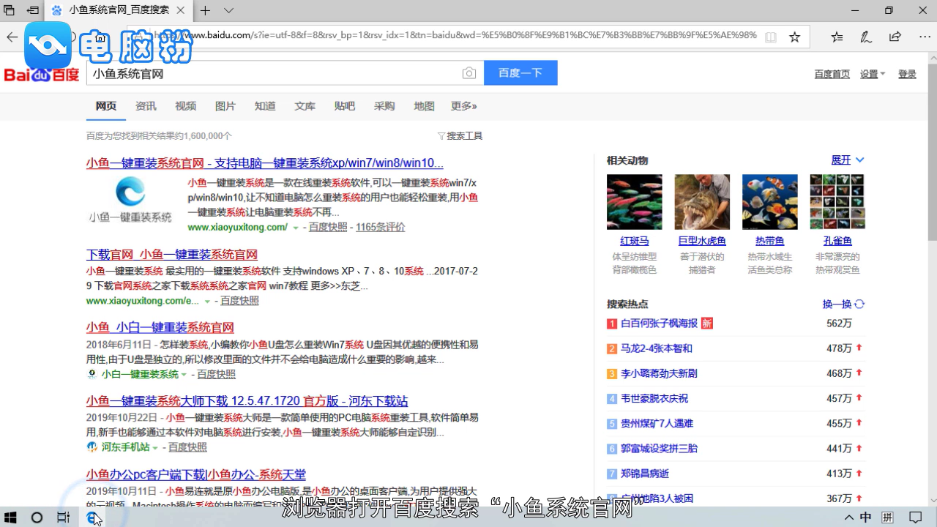The height and width of the screenshot is (527, 937).
Task: Enable reading view in the address bar
Action: (770, 37)
